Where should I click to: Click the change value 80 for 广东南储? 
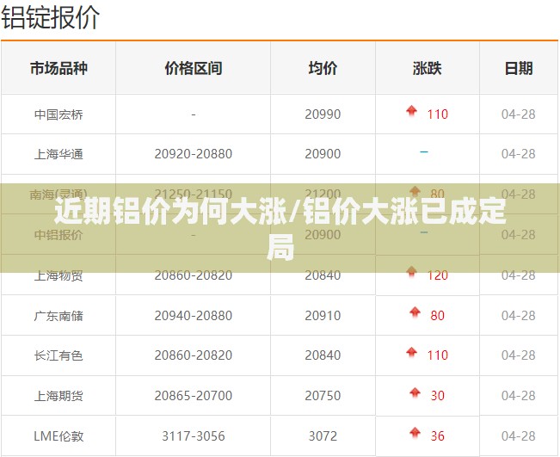[438, 316]
